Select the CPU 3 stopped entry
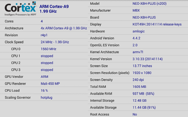Screen dimensions: 188x117 click(x=44, y=70)
